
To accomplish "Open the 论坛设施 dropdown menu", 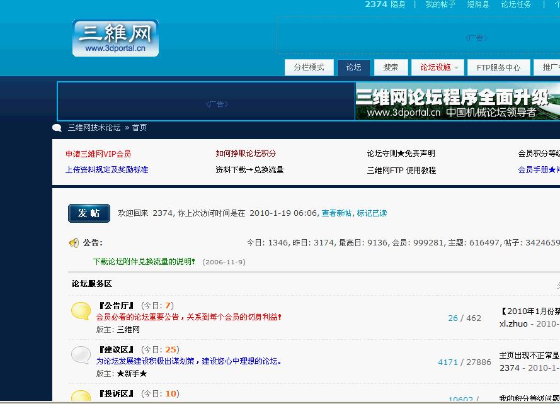I will (x=438, y=67).
